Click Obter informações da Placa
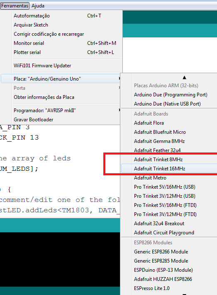The width and height of the screenshot is (217, 295). point(61,97)
